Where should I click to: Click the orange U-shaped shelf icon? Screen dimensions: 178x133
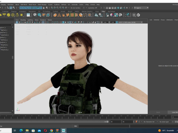click(85, 15)
